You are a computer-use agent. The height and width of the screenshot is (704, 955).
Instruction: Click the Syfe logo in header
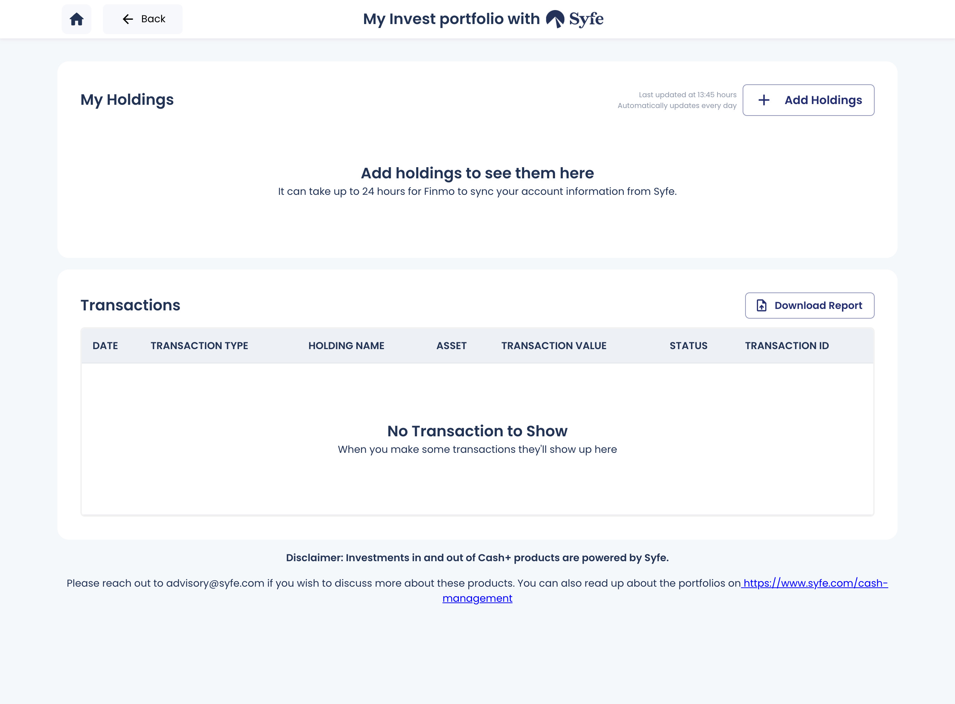click(x=575, y=19)
